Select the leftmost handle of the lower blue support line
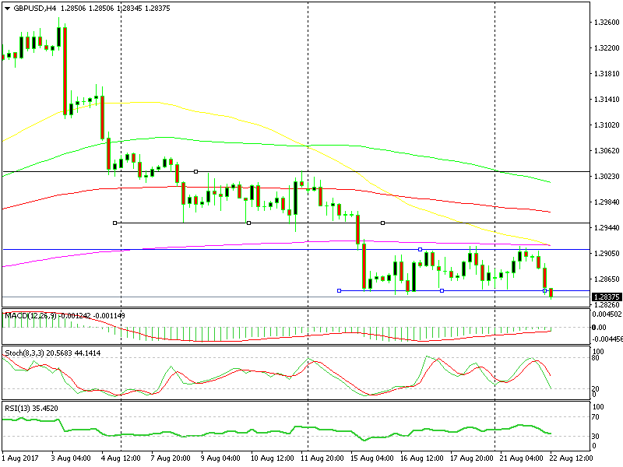 339,290
